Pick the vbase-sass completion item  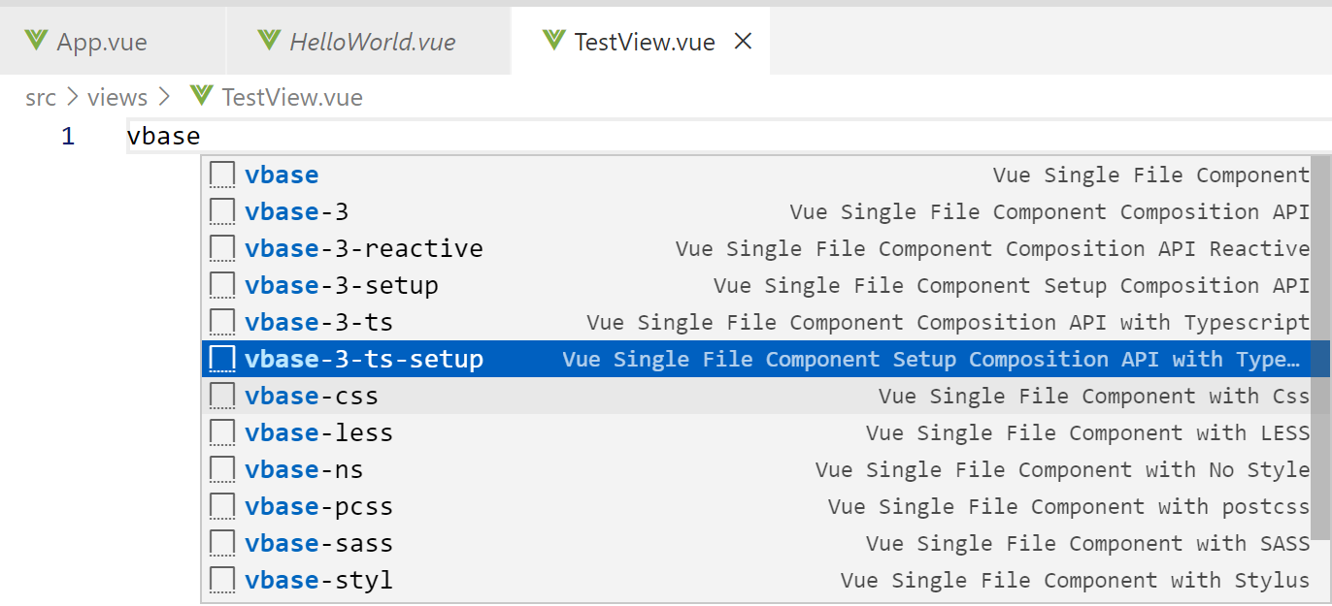point(318,544)
